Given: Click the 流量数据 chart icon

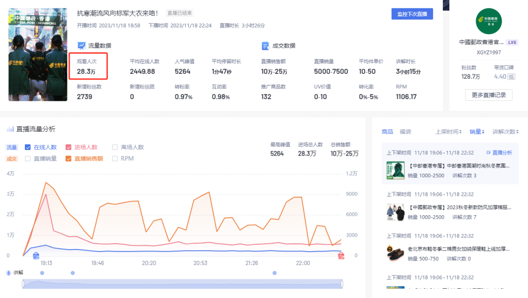Looking at the screenshot, I should [81, 46].
